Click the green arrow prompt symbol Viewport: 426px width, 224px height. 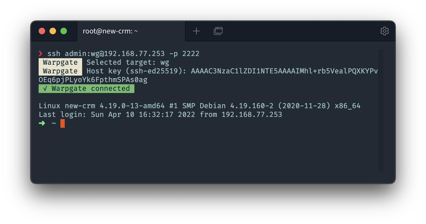(42, 123)
